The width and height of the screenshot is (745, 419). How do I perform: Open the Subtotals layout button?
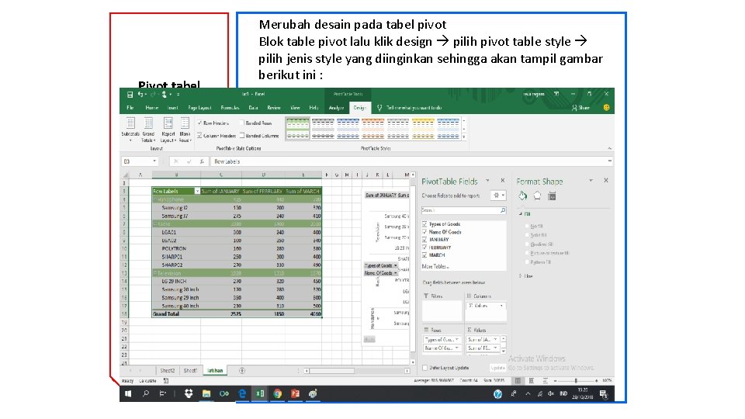130,130
